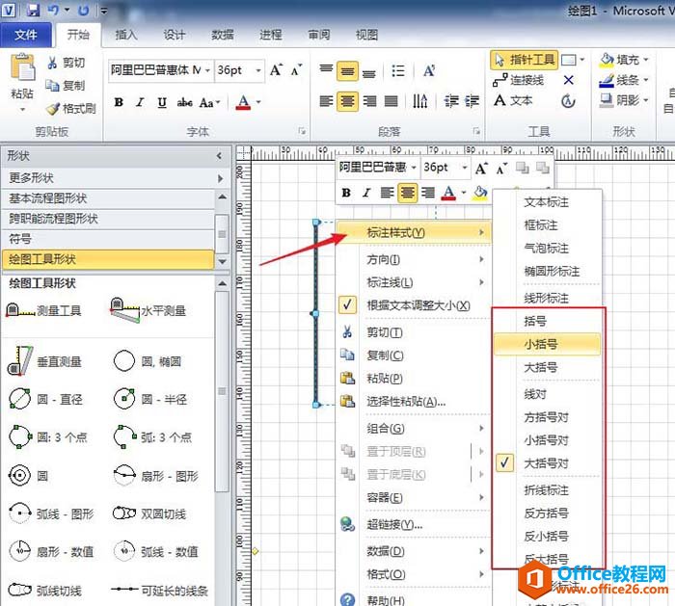Click blue X connection point tool
This screenshot has width=675, height=606.
568,80
